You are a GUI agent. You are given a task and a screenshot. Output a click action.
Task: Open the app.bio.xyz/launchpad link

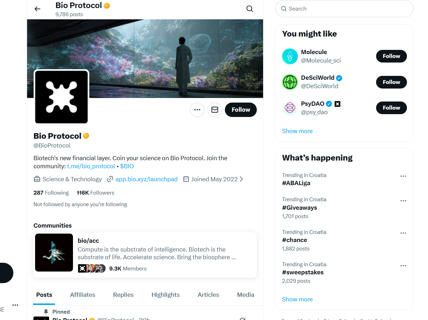point(147,179)
